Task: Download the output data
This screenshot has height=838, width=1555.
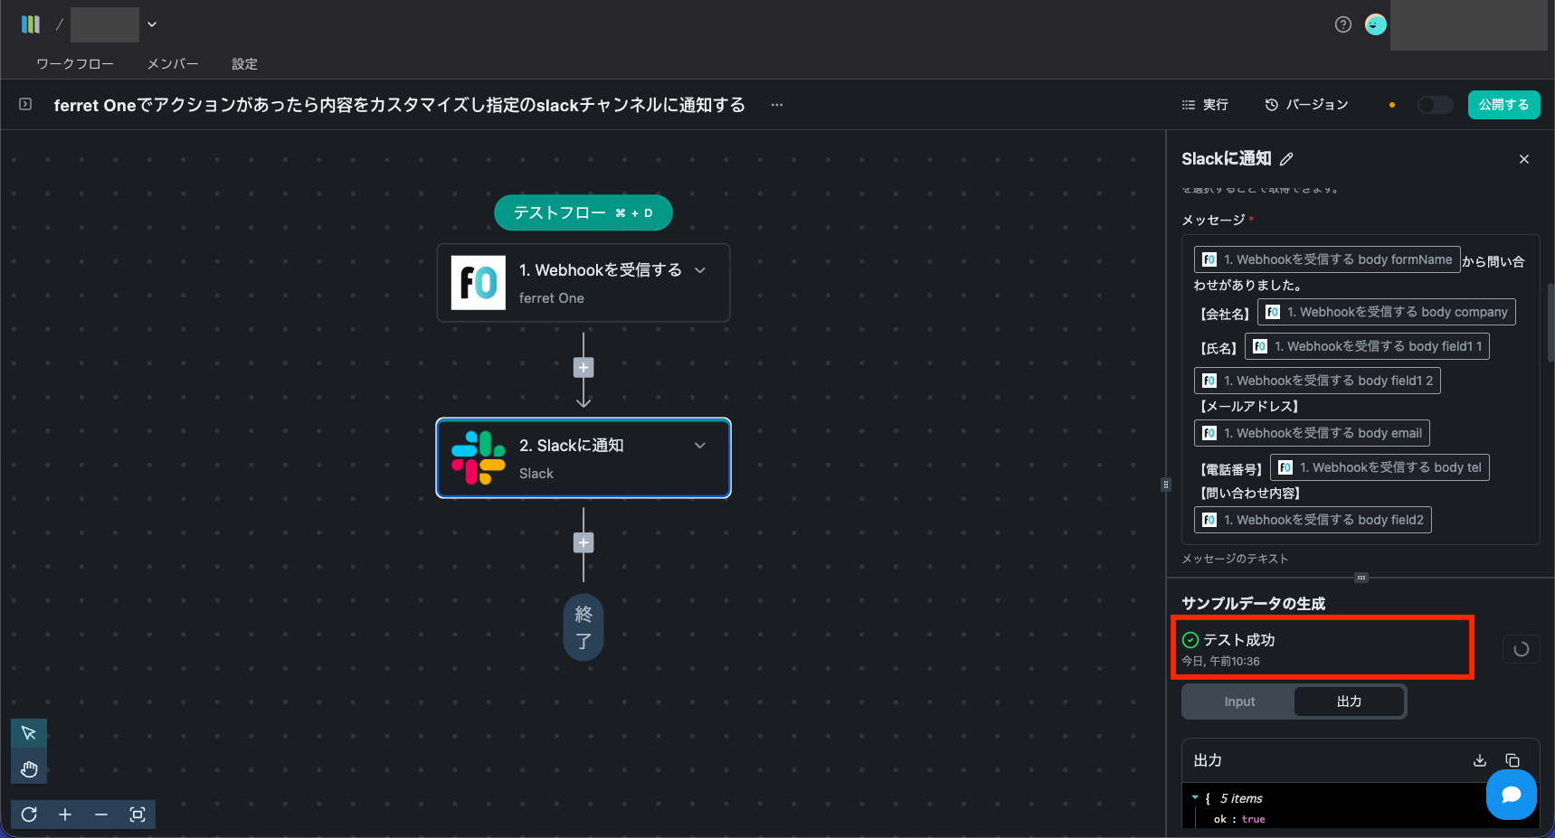Action: coord(1480,760)
